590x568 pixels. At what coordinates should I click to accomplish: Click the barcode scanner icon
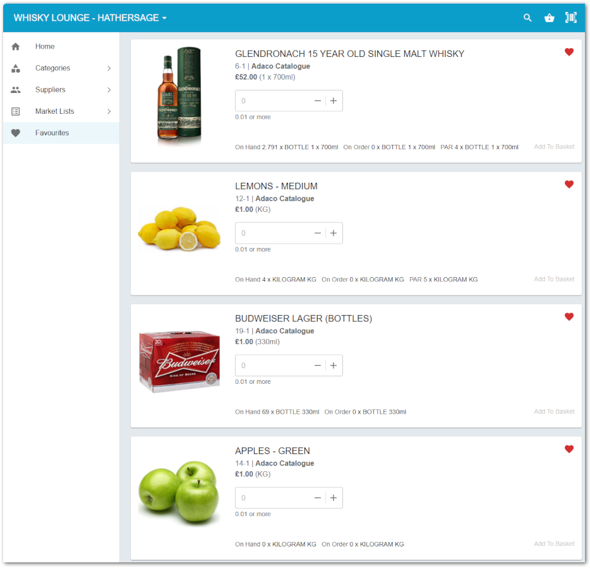[571, 18]
